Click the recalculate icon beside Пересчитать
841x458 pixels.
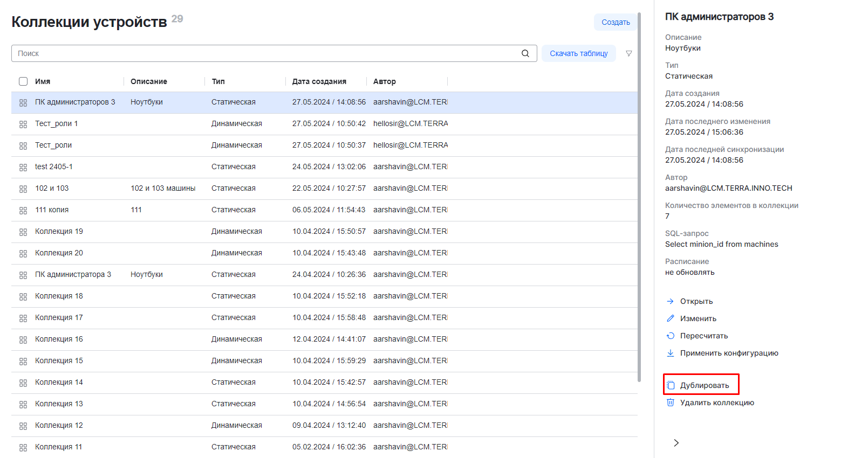(x=671, y=336)
